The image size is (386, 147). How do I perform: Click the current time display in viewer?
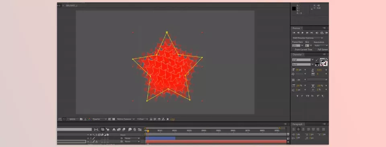pos(72,119)
